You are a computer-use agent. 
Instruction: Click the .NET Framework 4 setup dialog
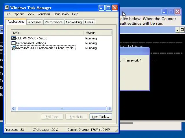134,69
